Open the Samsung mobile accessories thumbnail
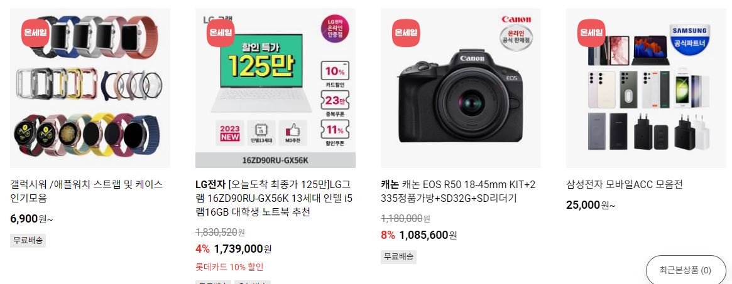732x284 pixels. click(x=646, y=88)
